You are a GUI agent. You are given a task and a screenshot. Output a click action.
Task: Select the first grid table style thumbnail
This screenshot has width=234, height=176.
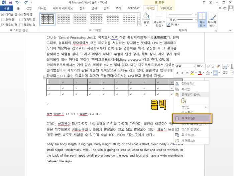click(x=47, y=19)
